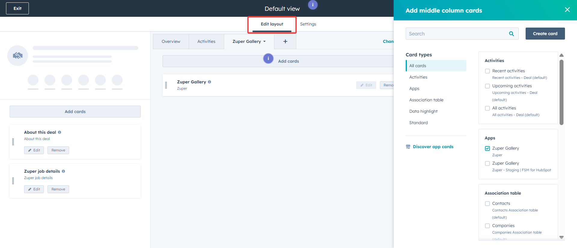Click the search magnifier icon
The height and width of the screenshot is (248, 577).
tap(511, 34)
